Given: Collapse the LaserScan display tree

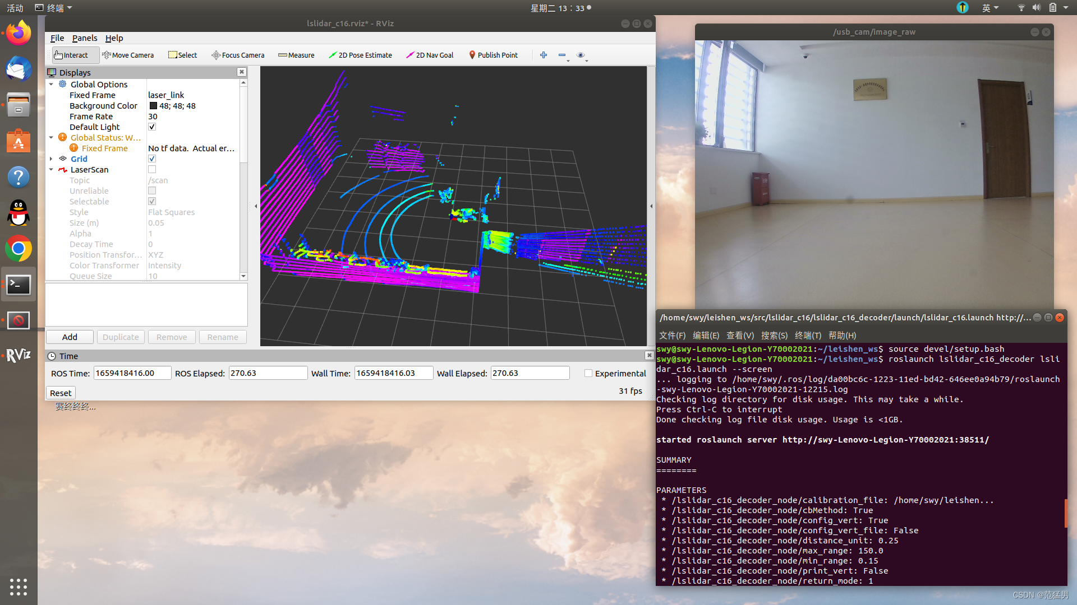Looking at the screenshot, I should pyautogui.click(x=51, y=170).
